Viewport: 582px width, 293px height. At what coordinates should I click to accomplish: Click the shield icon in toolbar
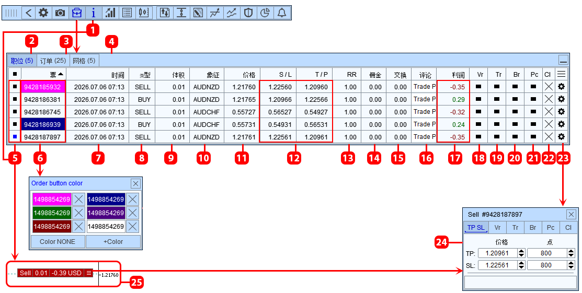coord(248,13)
